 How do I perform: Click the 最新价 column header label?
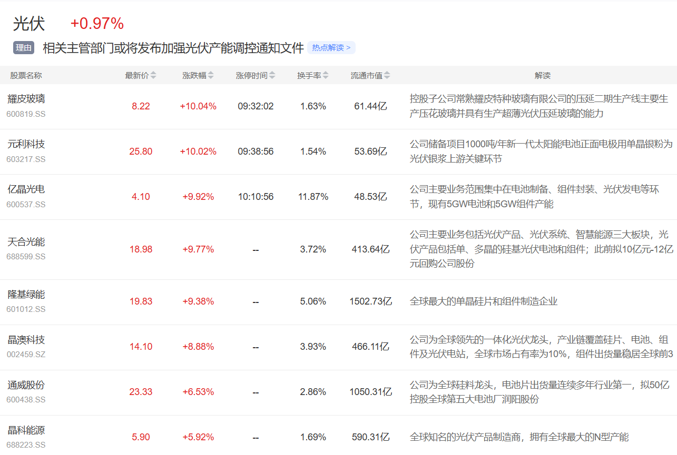(x=137, y=75)
